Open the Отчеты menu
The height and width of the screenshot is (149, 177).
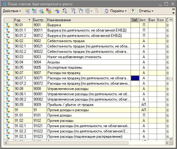(146, 11)
